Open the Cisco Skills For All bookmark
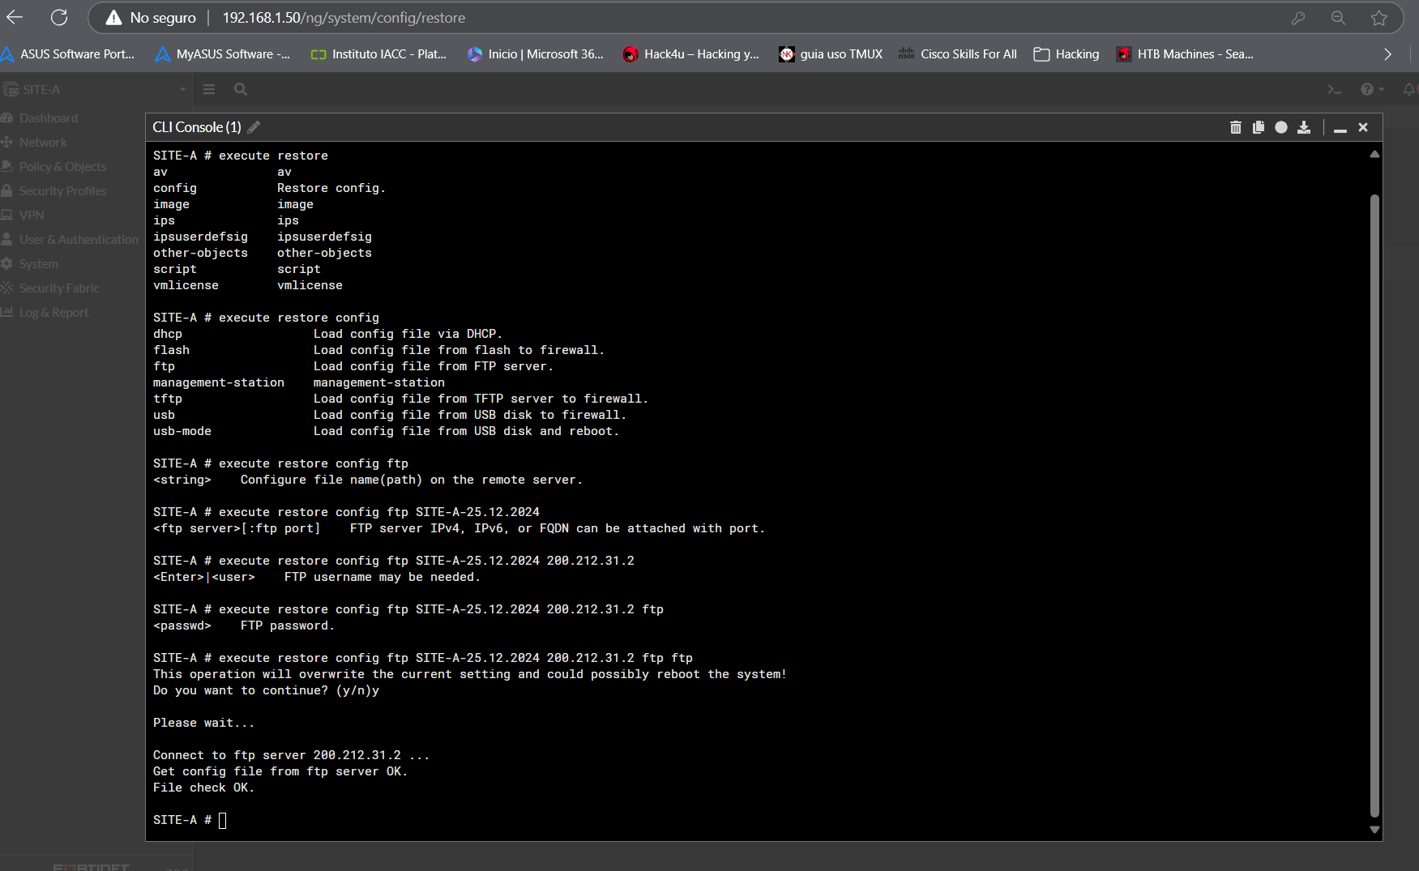This screenshot has width=1419, height=871. (958, 54)
